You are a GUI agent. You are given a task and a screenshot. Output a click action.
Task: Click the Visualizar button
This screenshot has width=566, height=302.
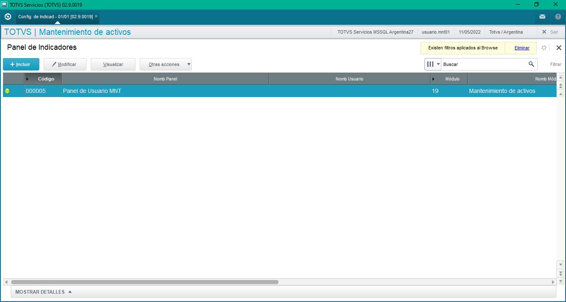click(113, 64)
